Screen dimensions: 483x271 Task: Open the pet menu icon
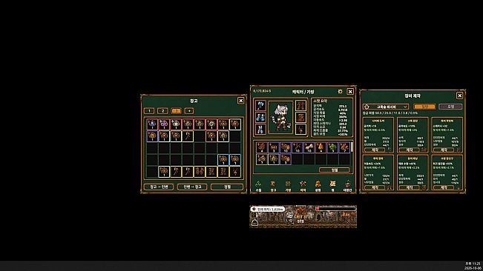pos(332,186)
